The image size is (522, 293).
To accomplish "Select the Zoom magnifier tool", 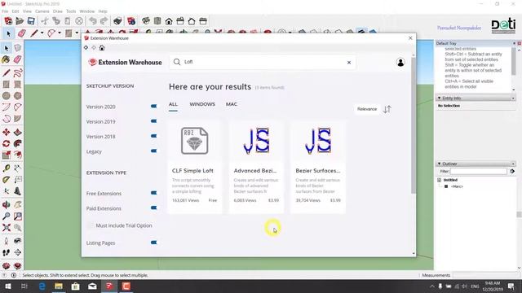I will (6, 216).
